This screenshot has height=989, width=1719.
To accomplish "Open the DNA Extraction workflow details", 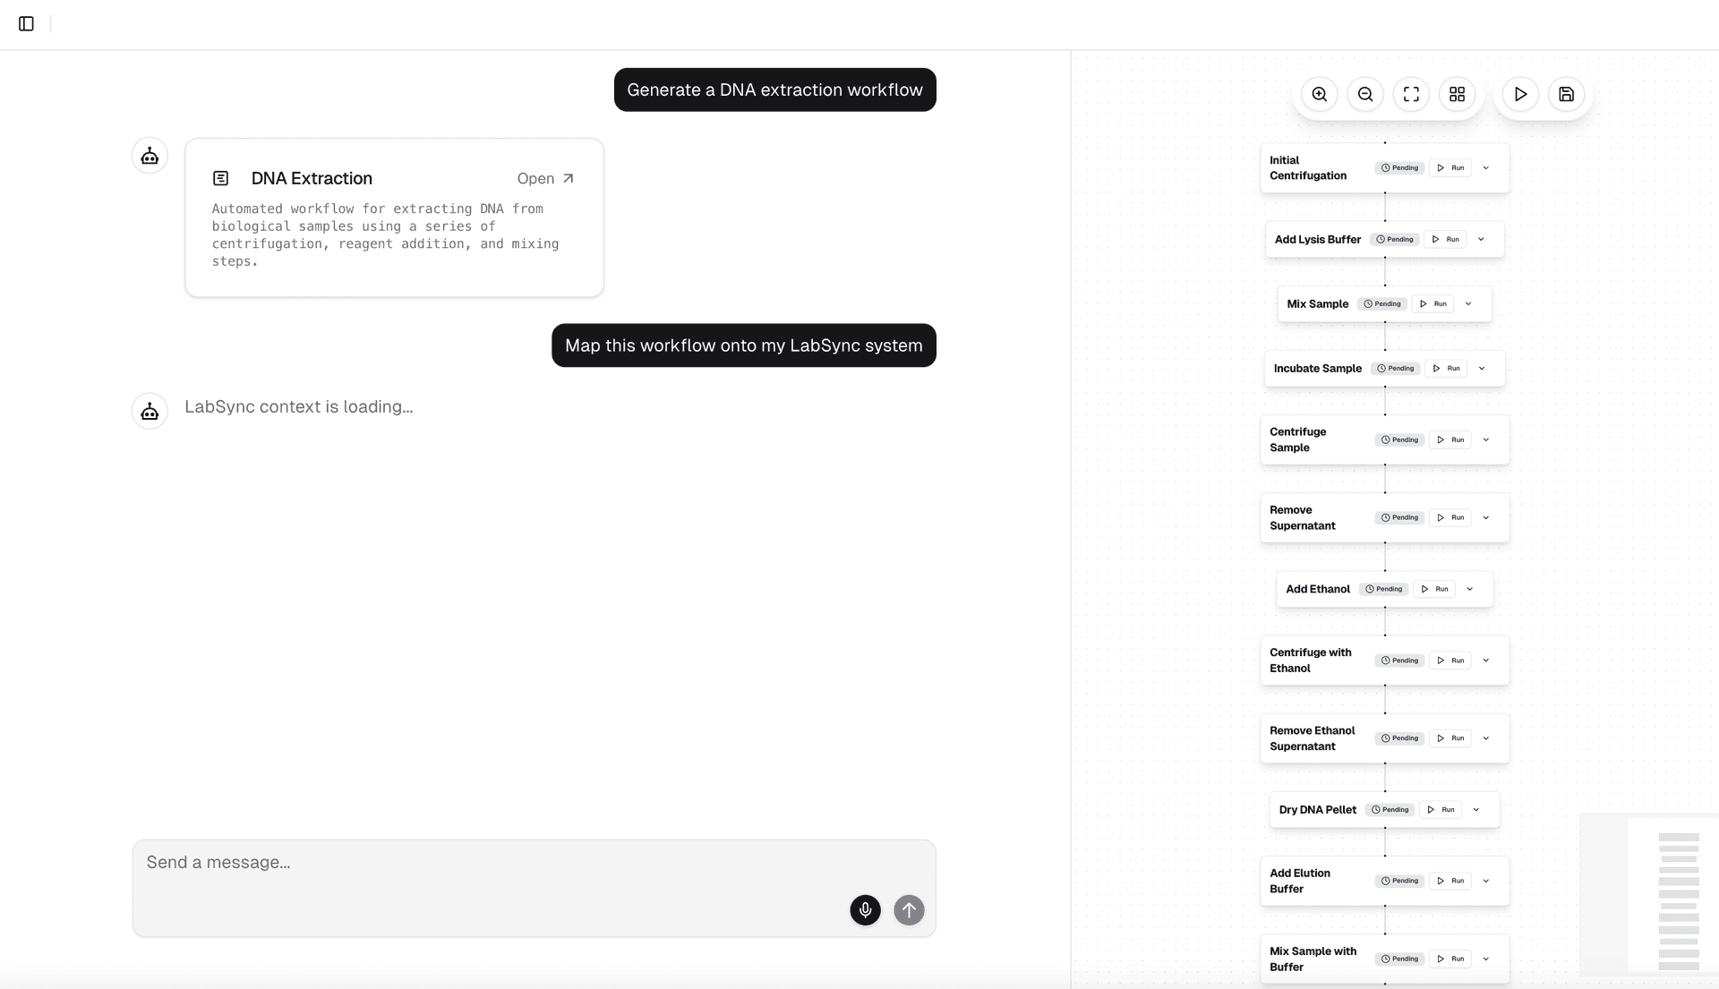I will (545, 178).
